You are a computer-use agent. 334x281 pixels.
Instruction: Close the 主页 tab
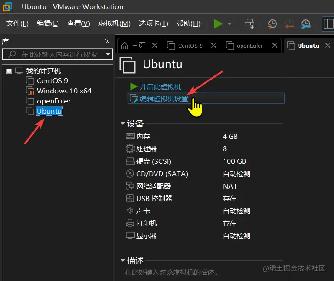155,46
